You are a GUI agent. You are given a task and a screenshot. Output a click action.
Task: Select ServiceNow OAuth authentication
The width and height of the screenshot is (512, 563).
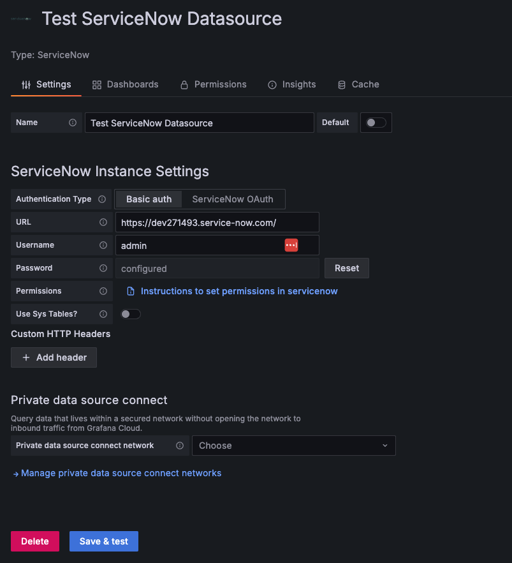(233, 199)
